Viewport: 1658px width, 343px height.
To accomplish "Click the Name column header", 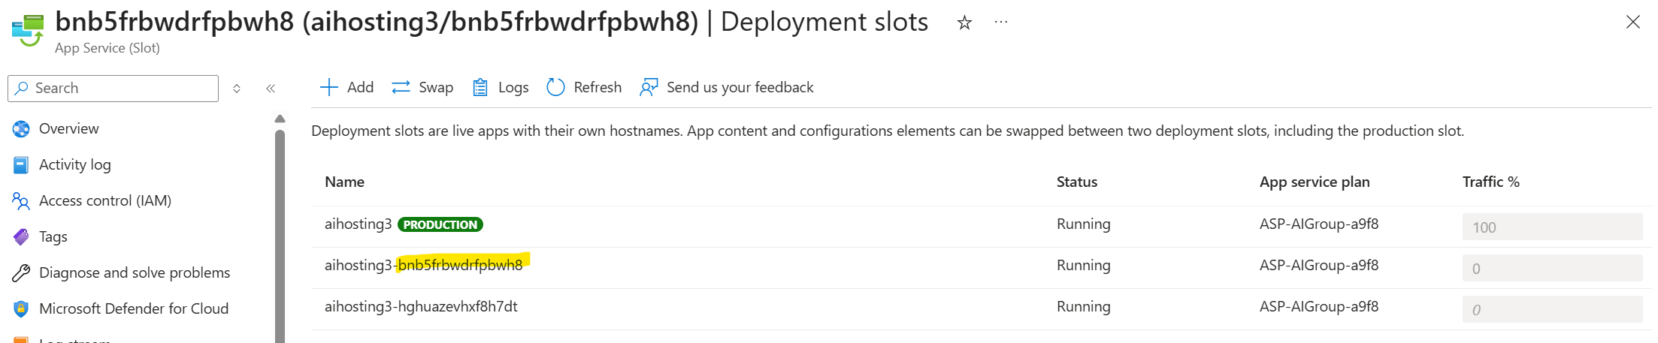I will (344, 182).
